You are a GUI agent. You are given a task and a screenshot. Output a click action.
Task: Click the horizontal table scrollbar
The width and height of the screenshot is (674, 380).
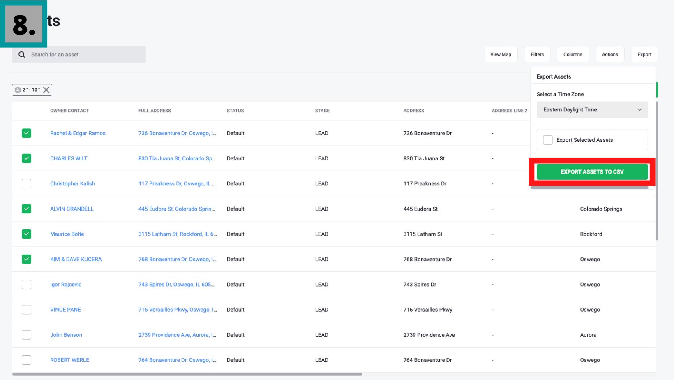tap(187, 374)
